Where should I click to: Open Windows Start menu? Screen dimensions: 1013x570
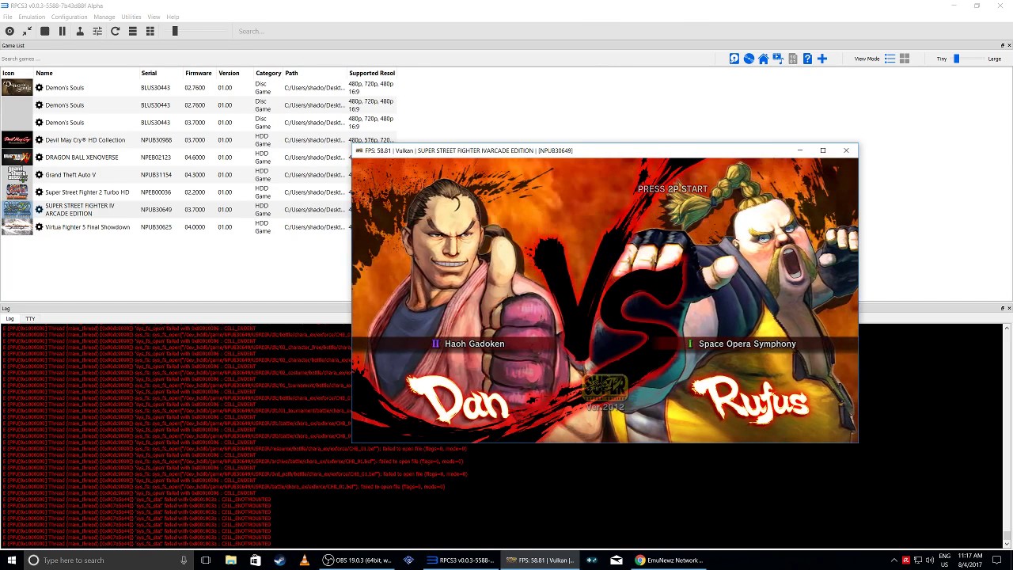click(x=11, y=560)
